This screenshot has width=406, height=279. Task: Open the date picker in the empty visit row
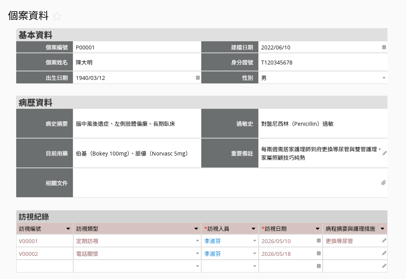319,266
